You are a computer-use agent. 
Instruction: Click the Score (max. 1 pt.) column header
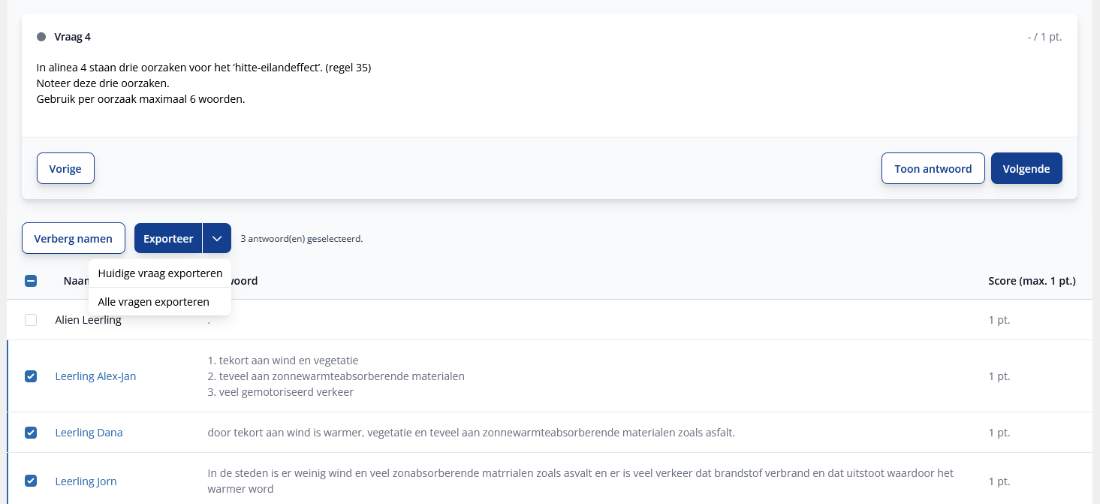[x=1031, y=281]
